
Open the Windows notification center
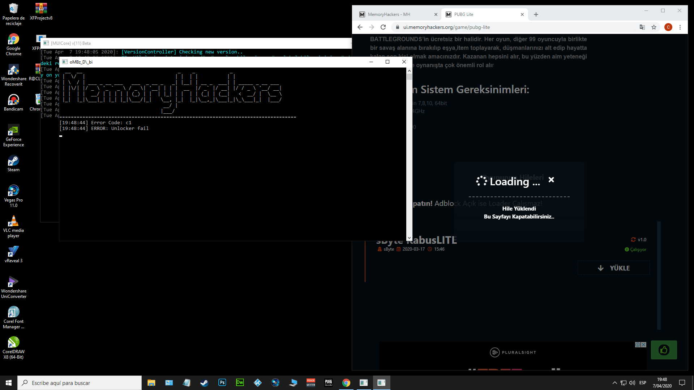point(682,383)
